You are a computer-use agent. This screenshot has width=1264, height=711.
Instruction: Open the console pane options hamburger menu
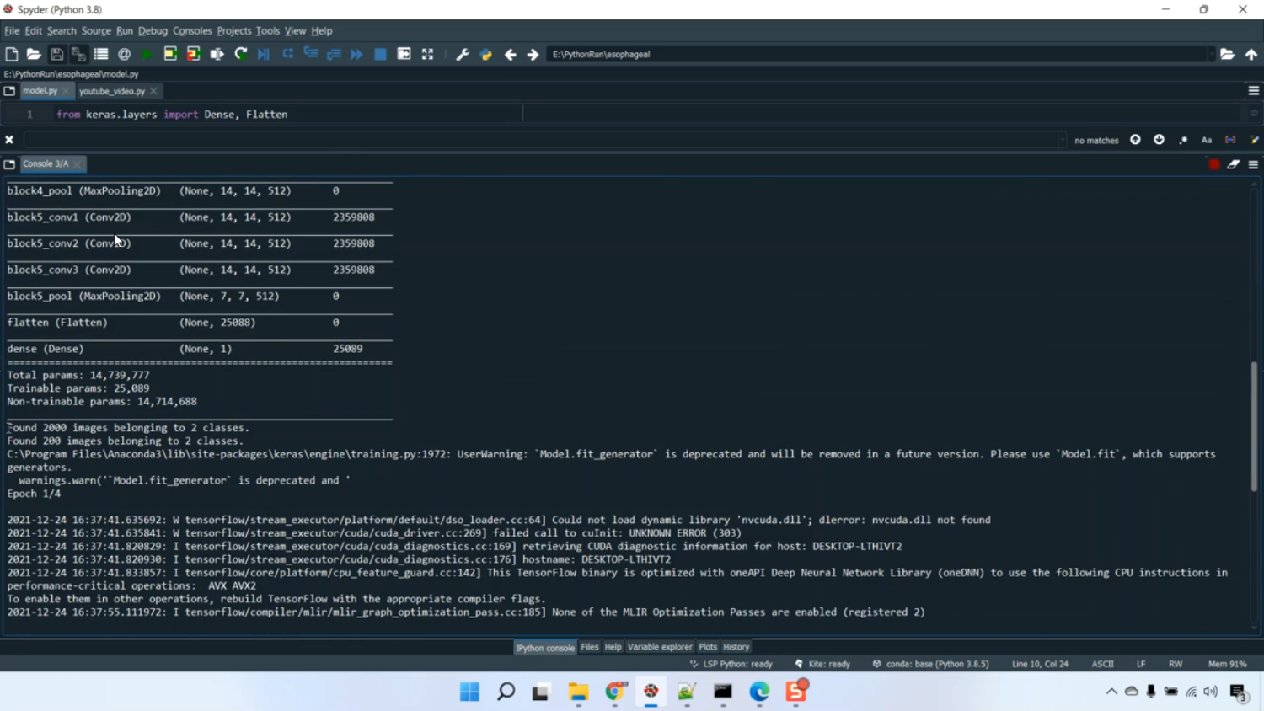point(1253,164)
